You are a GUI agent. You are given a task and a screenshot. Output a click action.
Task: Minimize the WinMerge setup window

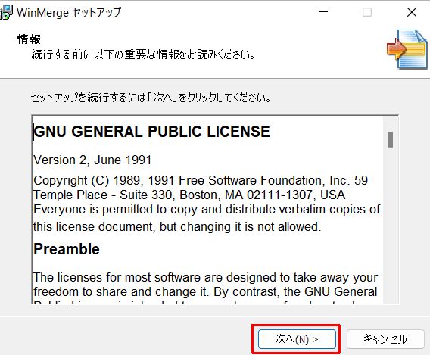[323, 12]
